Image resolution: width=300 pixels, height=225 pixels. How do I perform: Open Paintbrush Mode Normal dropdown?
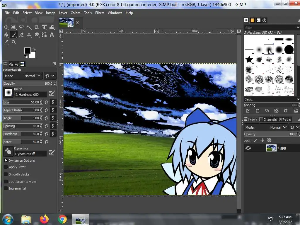[23, 76]
